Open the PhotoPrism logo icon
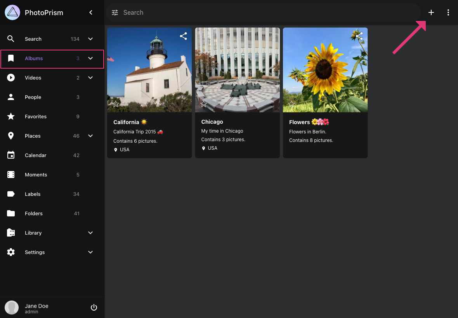Viewport: 458px width, 318px height. click(12, 12)
